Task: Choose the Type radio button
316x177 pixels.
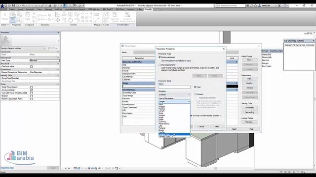Action: tap(195, 87)
